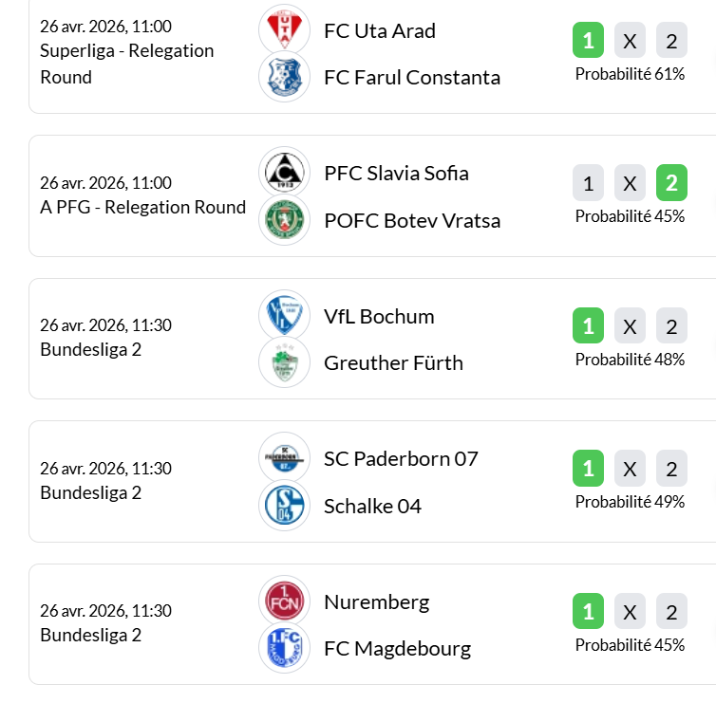Select green 2 for Slavia vs Botev Vratsa

(x=671, y=183)
